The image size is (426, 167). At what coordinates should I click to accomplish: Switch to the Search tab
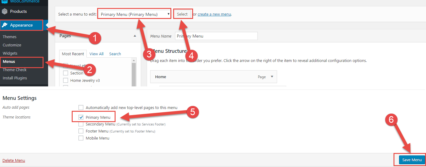click(115, 54)
